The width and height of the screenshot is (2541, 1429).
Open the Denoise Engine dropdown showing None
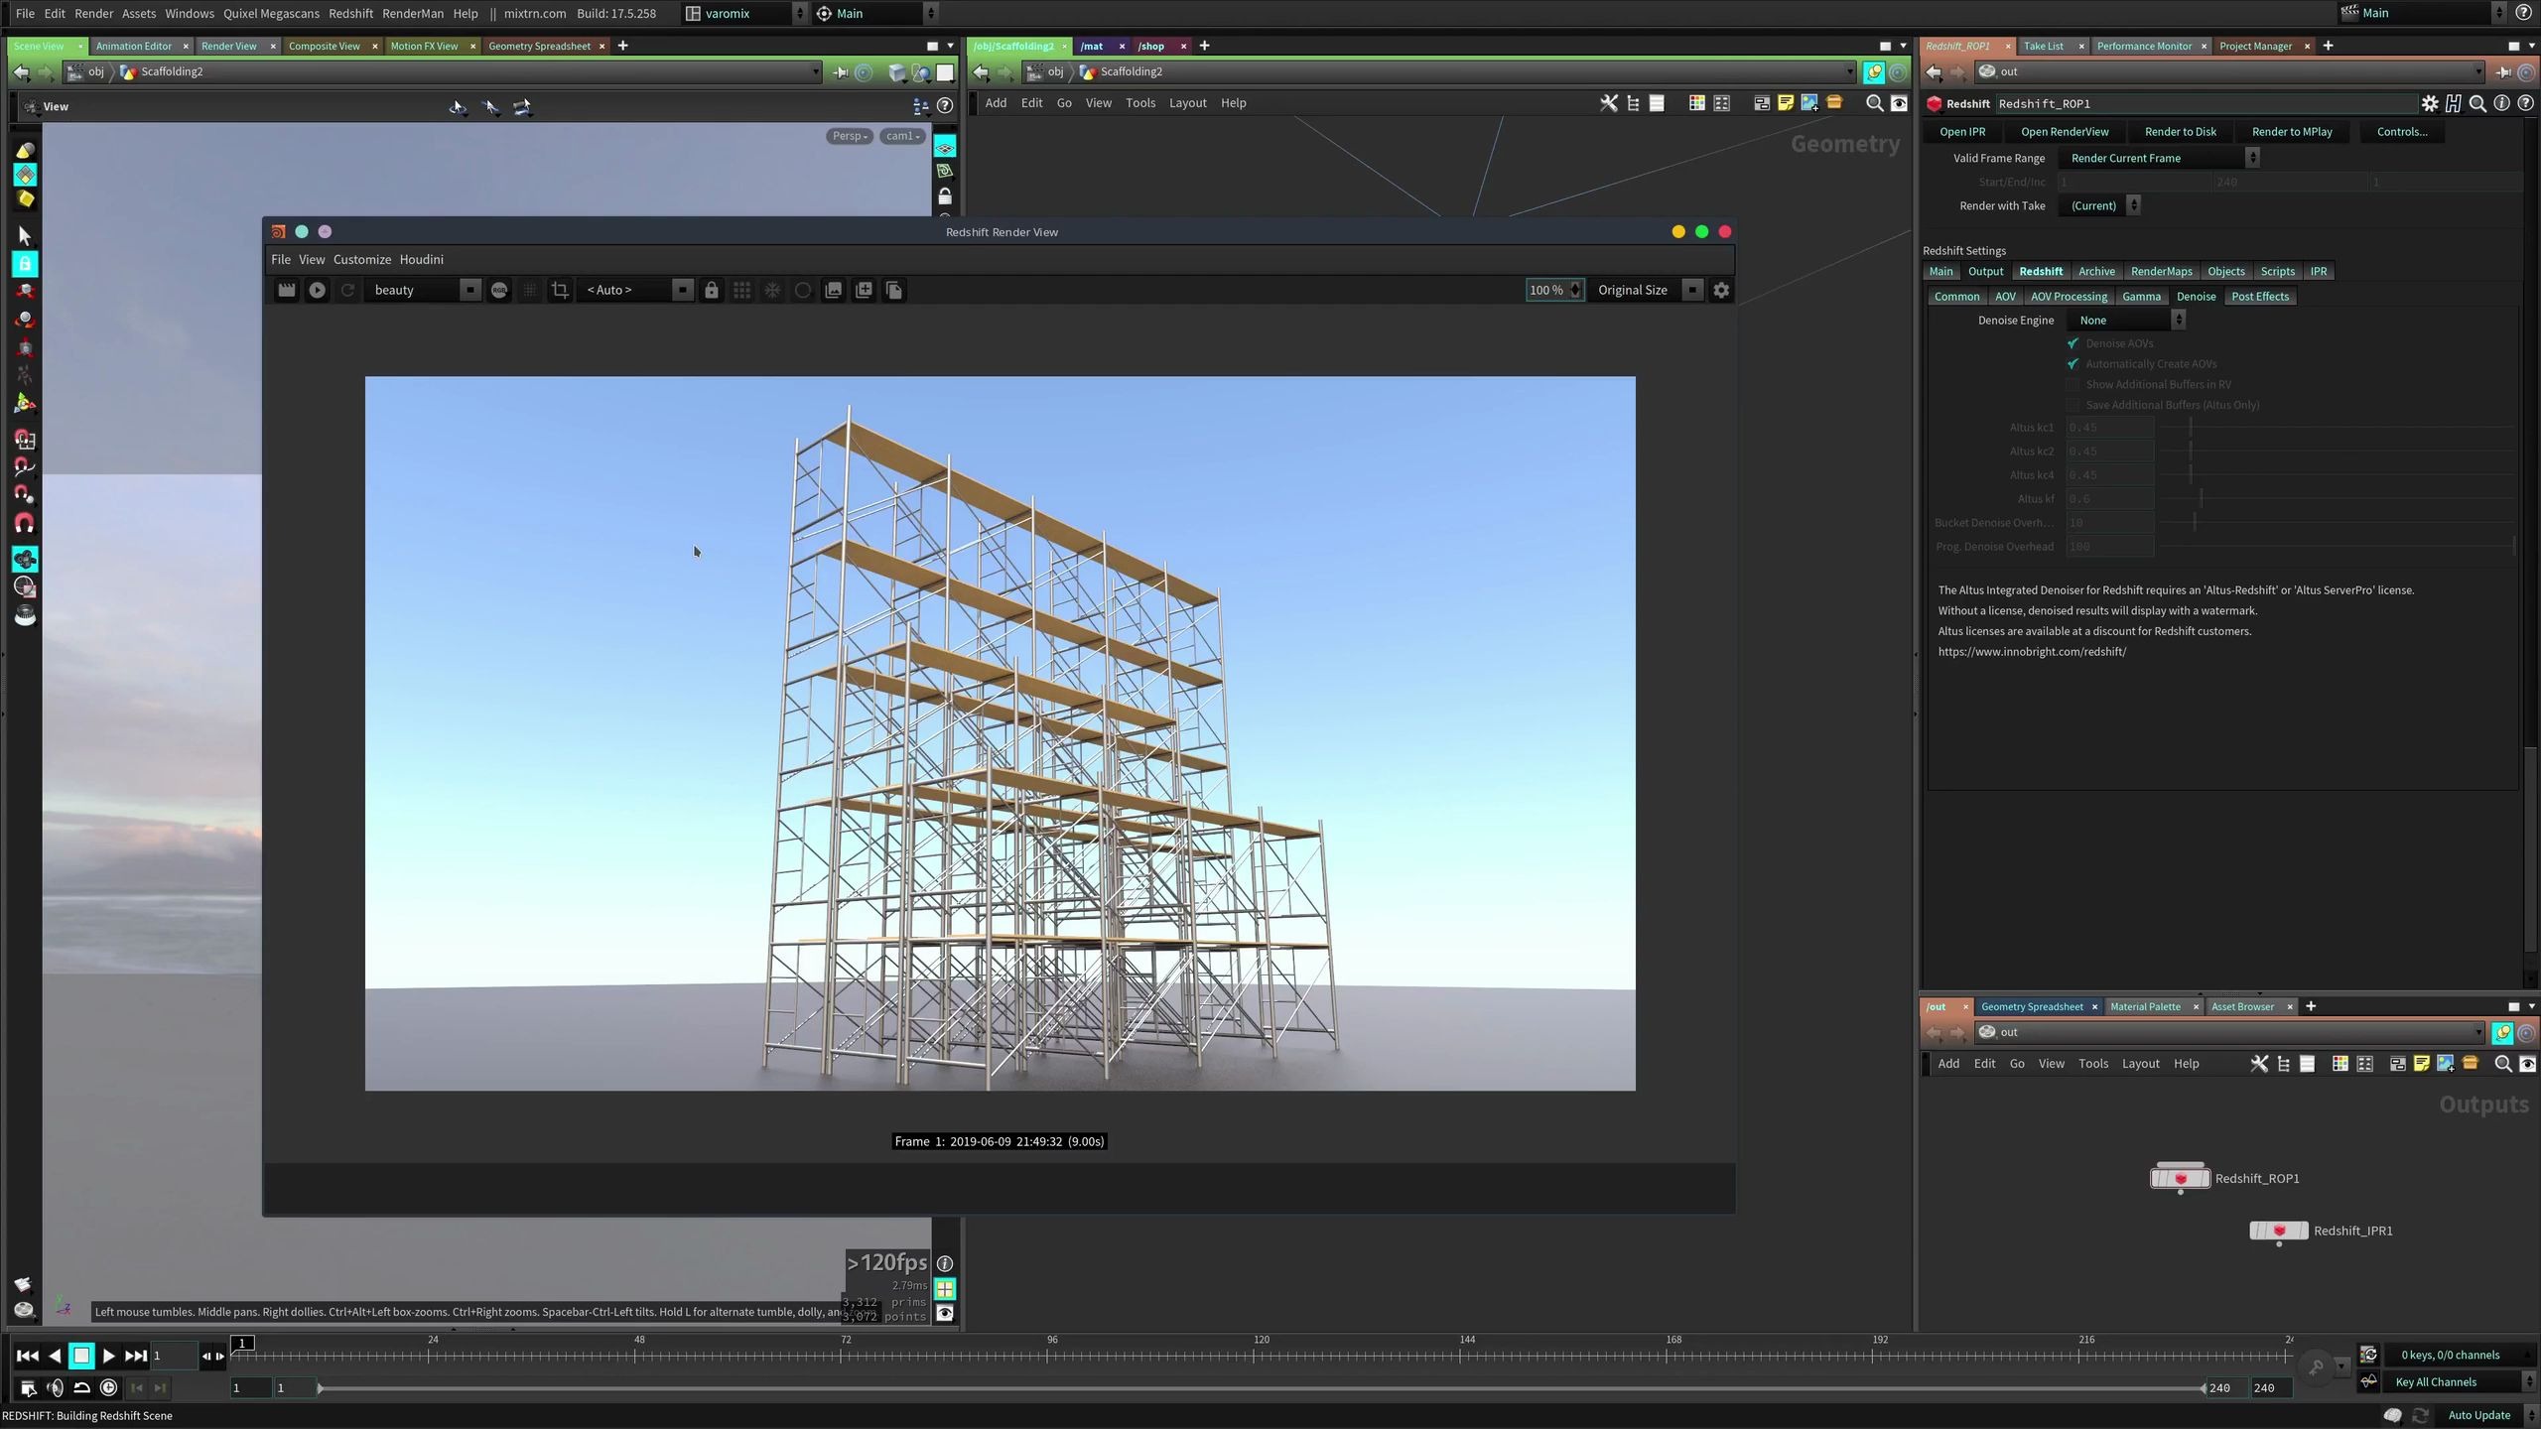(x=2125, y=320)
